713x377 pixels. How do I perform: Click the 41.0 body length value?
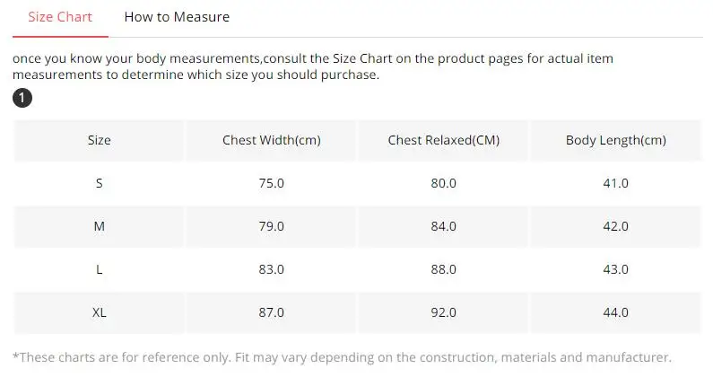[x=615, y=183]
